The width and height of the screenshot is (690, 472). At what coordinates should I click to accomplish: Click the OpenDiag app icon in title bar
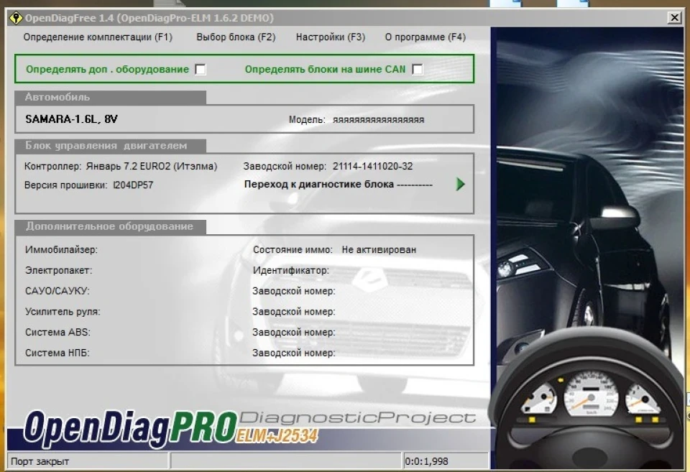[x=15, y=18]
